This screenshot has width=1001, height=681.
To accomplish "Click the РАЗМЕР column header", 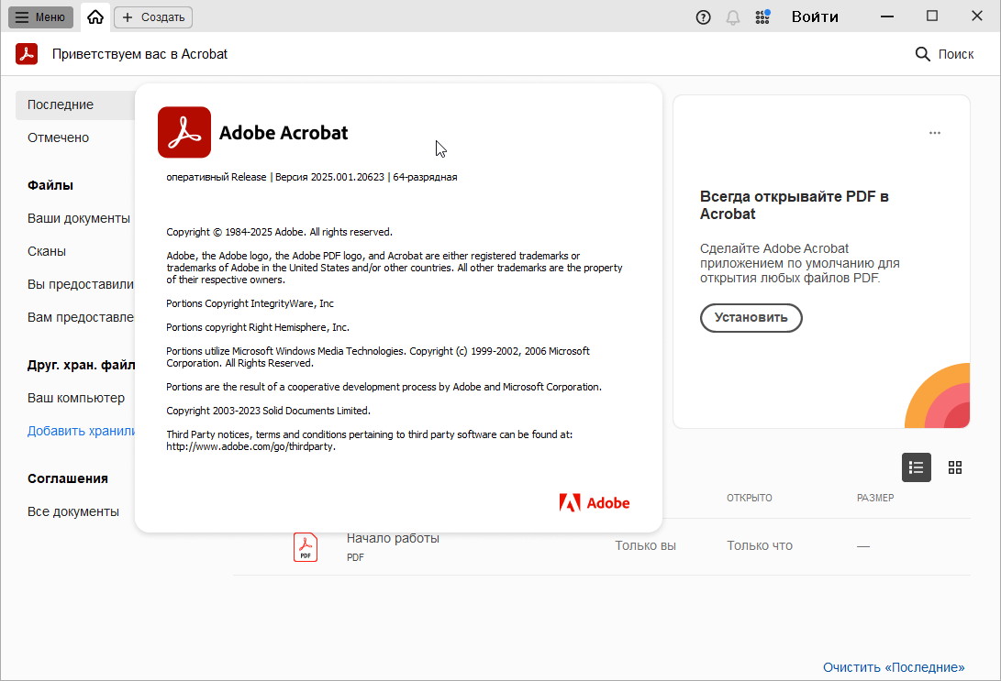I will click(x=875, y=498).
